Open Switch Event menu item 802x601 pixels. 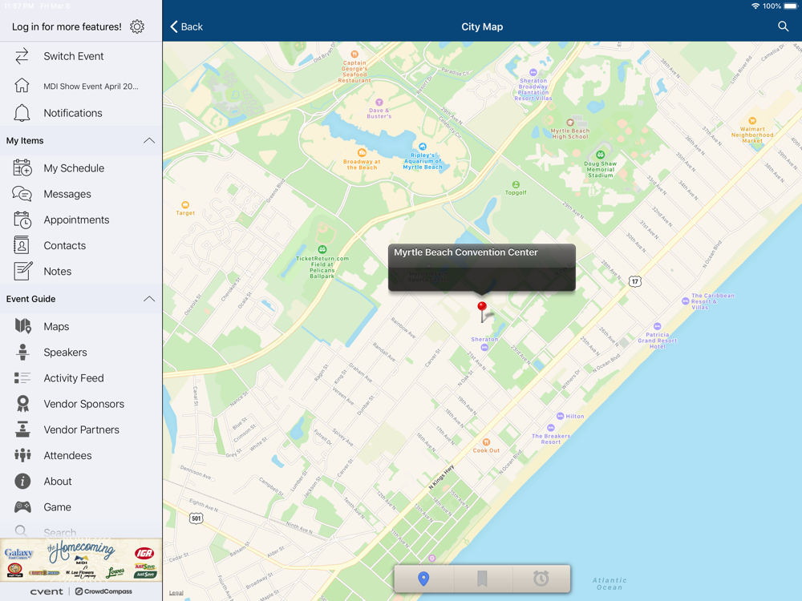pyautogui.click(x=74, y=56)
